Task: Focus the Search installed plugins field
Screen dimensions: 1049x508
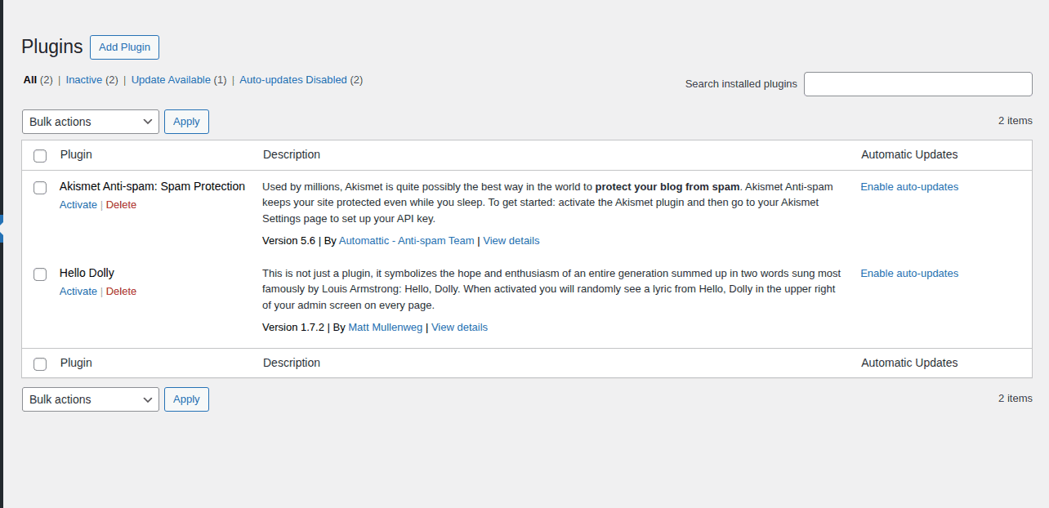Action: (918, 84)
